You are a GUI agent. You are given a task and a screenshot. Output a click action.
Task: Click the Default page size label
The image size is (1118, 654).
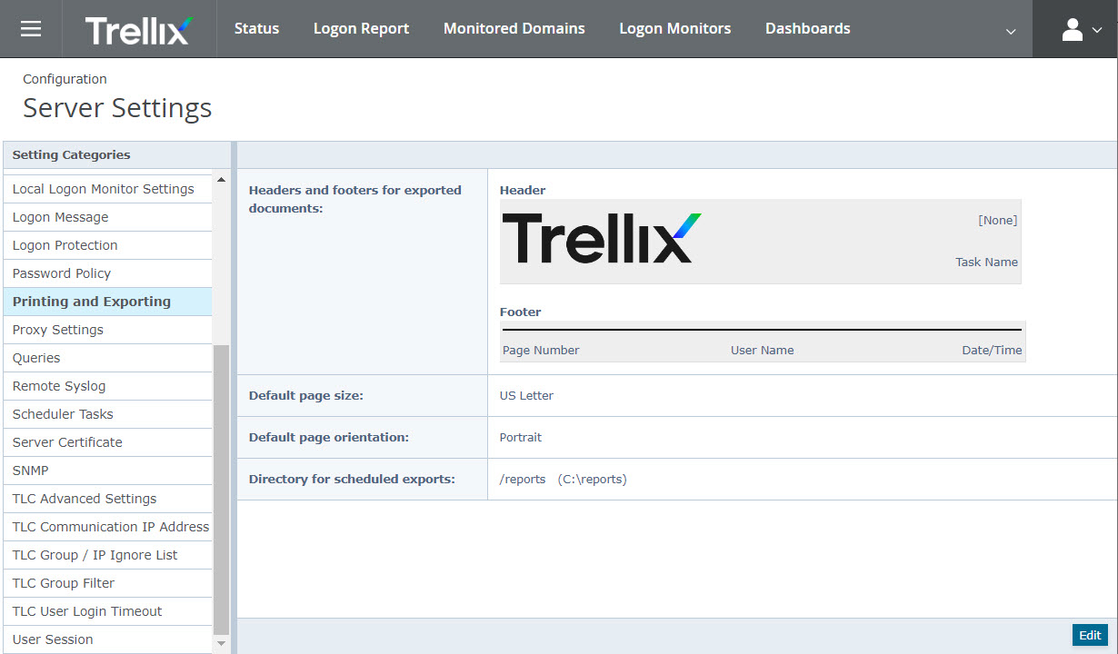305,395
